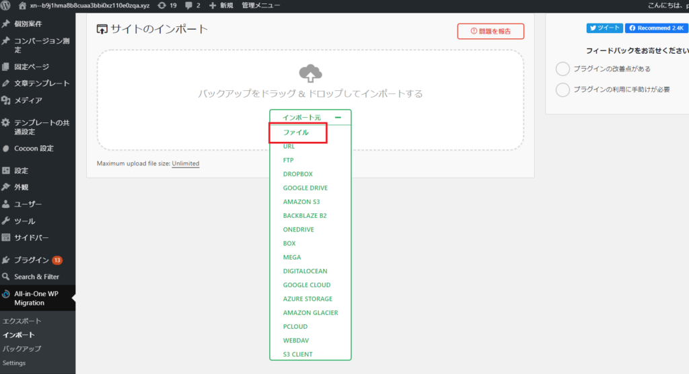This screenshot has height=374, width=689.
Task: Choose DROPBOX as import source
Action: tap(298, 174)
